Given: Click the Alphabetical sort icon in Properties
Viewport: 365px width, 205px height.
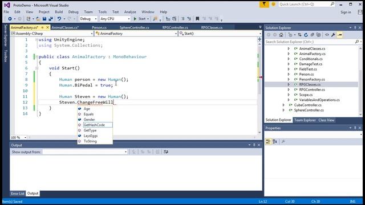Looking at the screenshot, I should pos(275,141).
